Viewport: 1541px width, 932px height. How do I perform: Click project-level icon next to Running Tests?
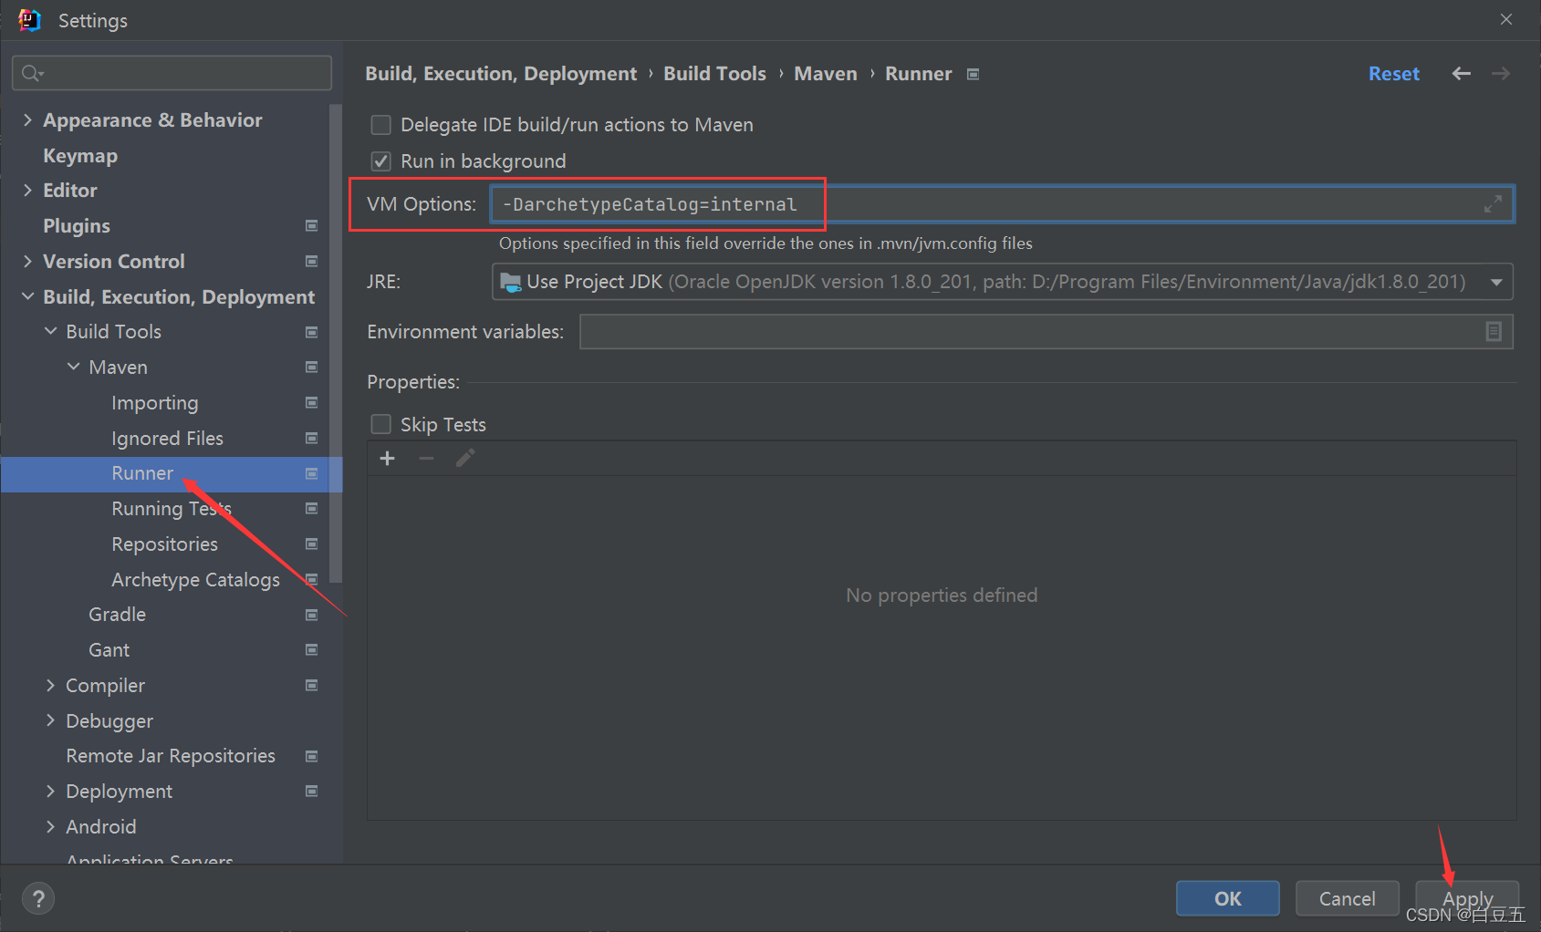point(311,508)
